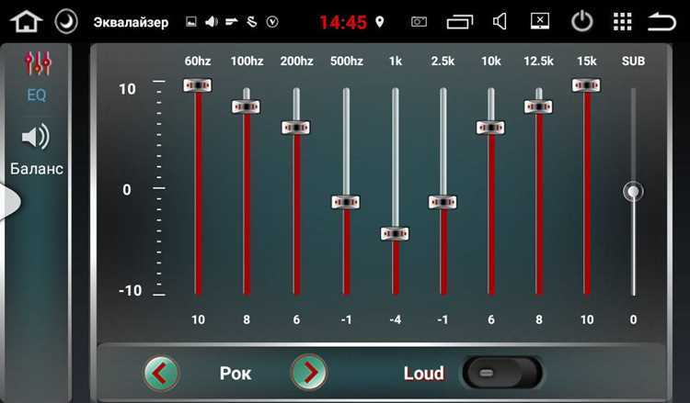Tap the night mode moon icon
The image size is (690, 403).
click(x=66, y=21)
